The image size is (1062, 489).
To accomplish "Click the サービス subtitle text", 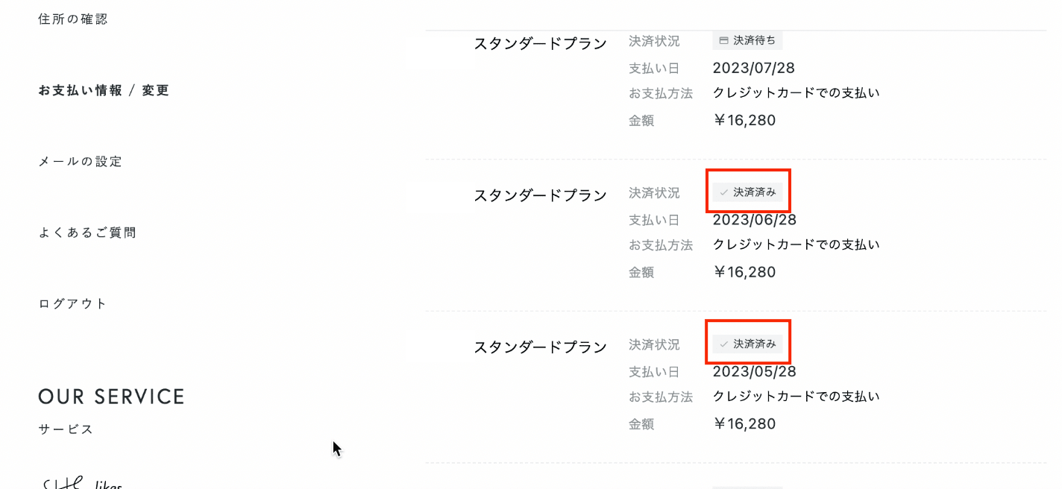I will 66,429.
